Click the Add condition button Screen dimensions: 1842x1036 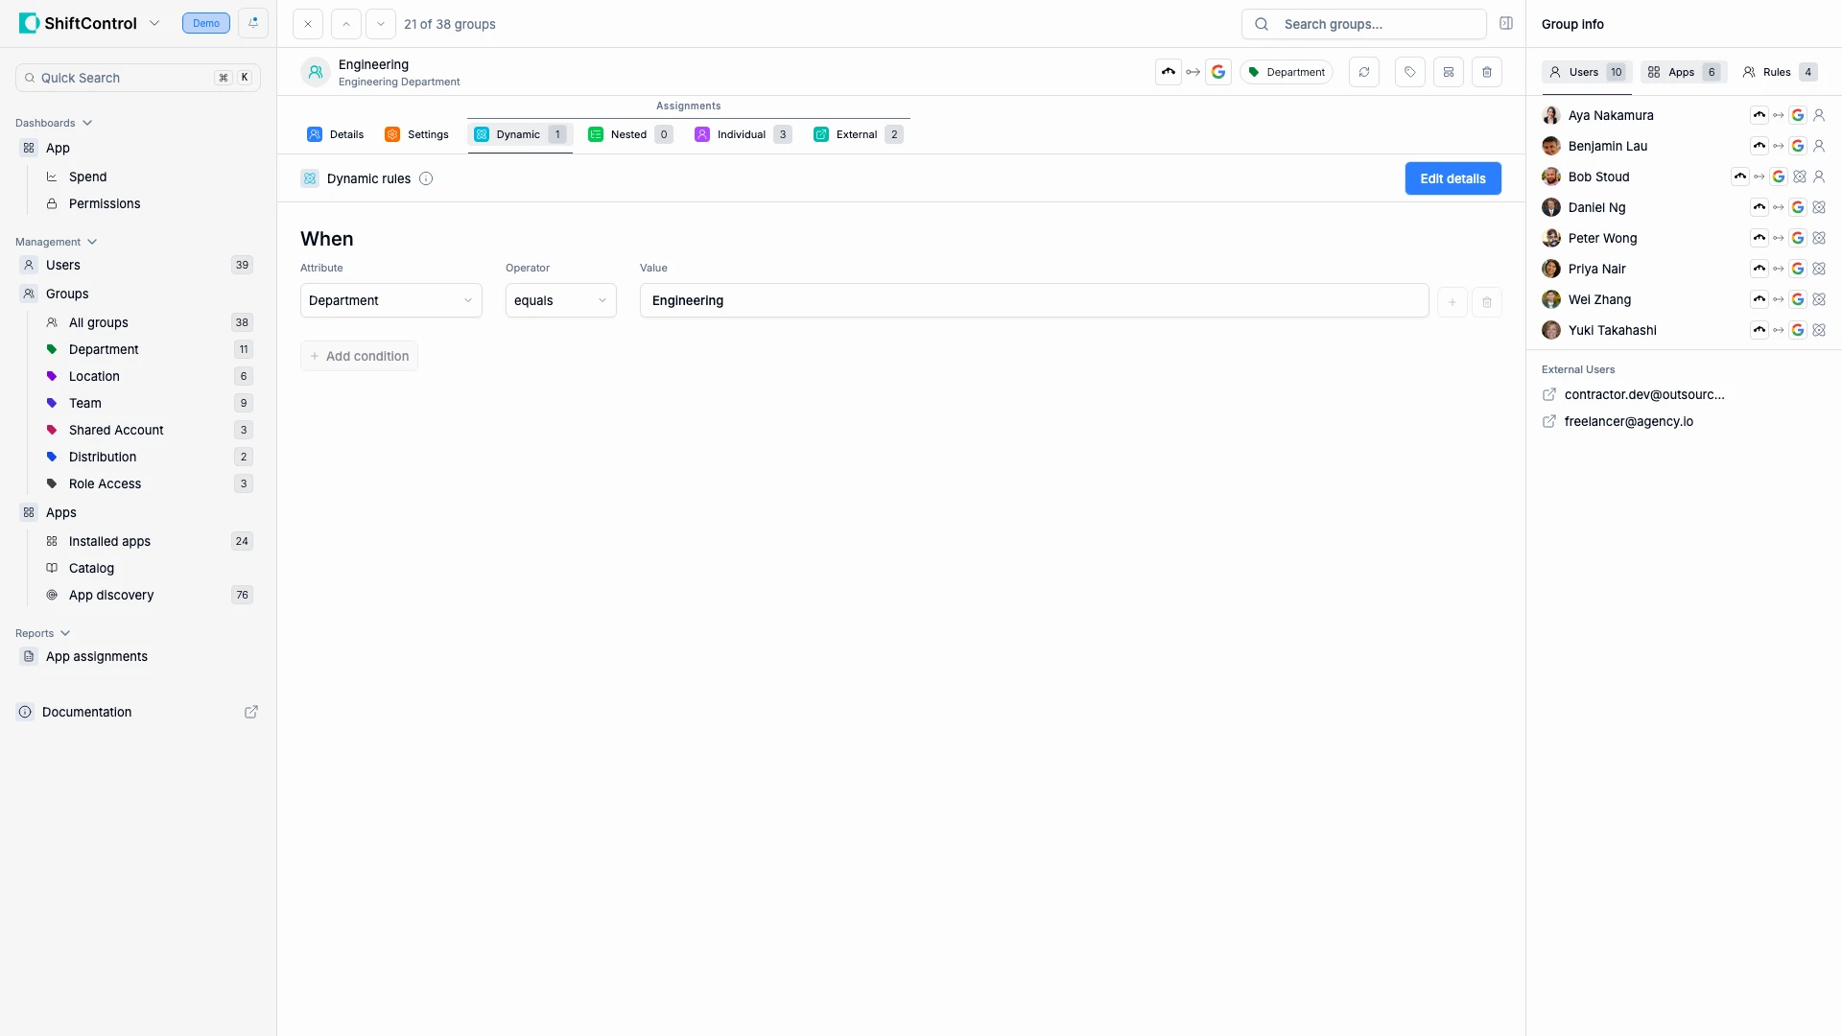pyautogui.click(x=359, y=355)
